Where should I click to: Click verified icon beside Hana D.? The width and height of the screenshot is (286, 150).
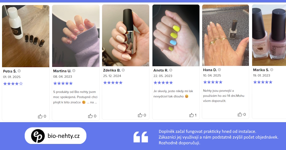(220, 70)
